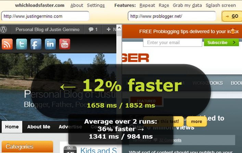The width and height of the screenshot is (242, 153).
Task: Click the Average over 2 runs text
Action: [x=121, y=122]
